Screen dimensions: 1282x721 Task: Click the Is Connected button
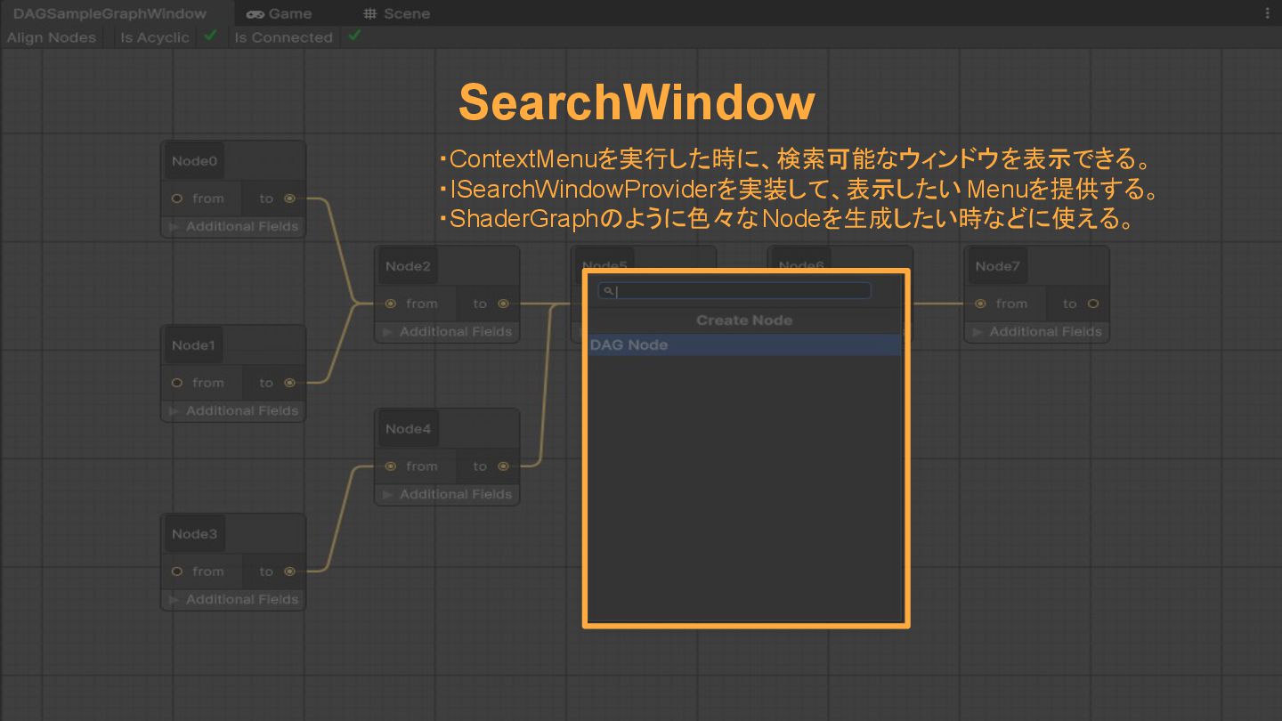[x=283, y=37]
